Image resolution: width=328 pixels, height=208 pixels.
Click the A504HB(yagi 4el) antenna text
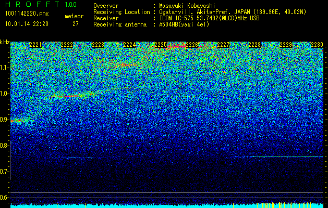[184, 24]
